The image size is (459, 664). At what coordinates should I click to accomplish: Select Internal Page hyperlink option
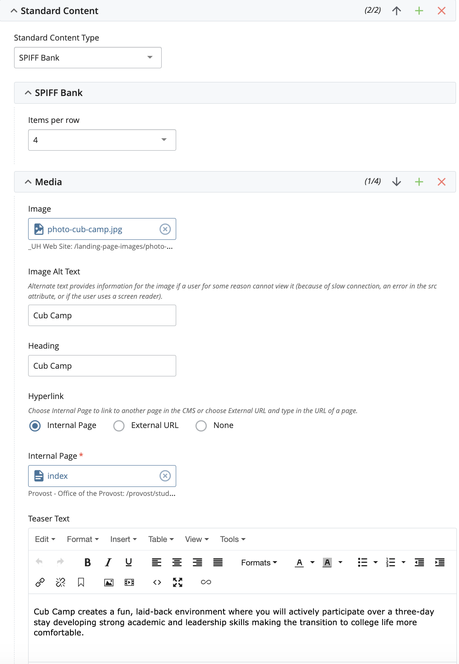[35, 425]
